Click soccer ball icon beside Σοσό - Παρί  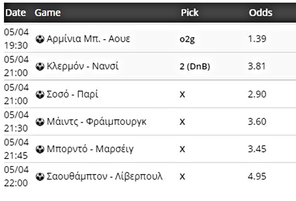tap(40, 94)
